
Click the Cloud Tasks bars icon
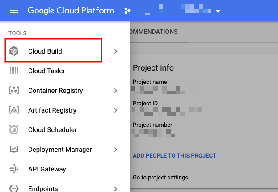coord(14,71)
